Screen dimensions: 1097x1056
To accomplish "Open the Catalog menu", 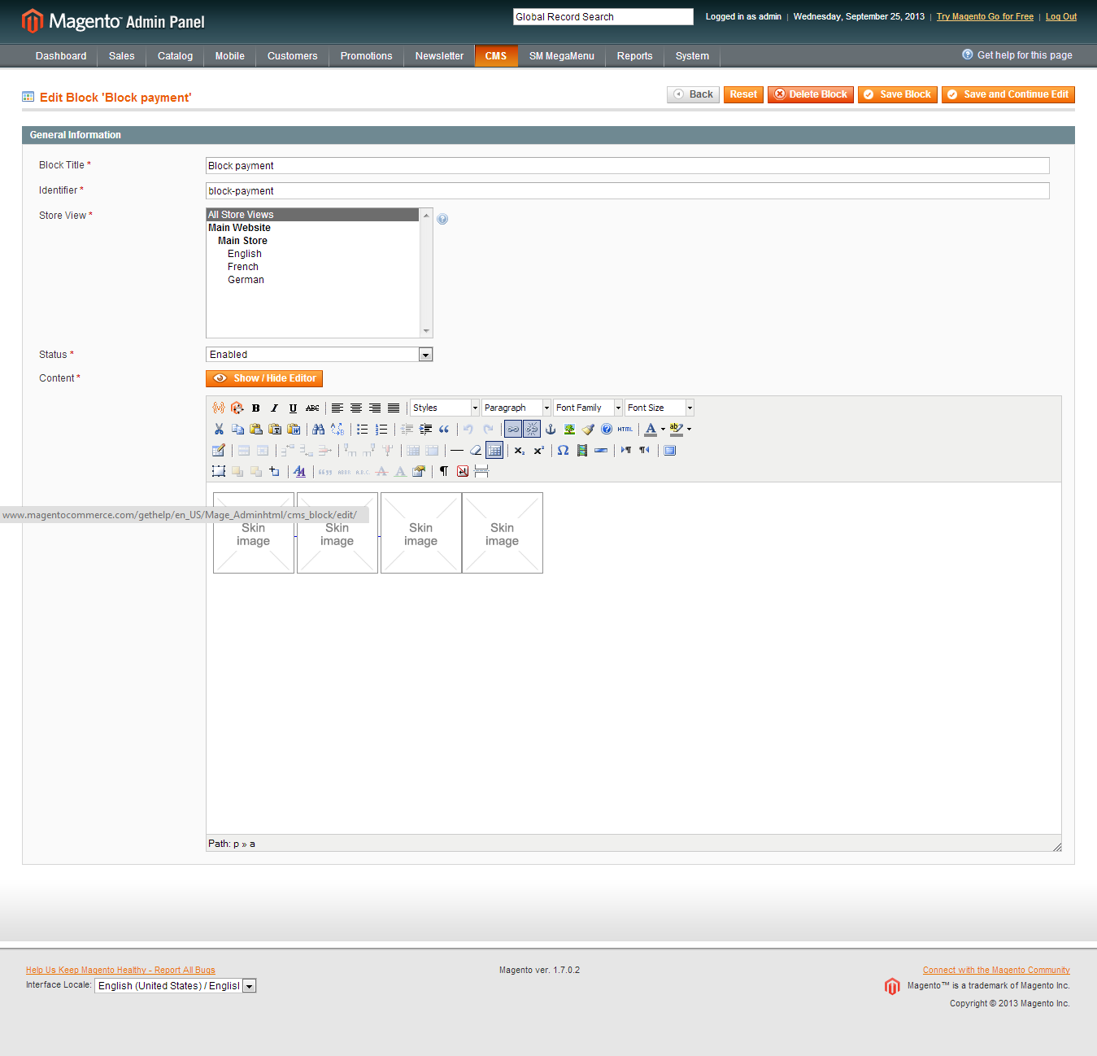I will click(x=176, y=56).
